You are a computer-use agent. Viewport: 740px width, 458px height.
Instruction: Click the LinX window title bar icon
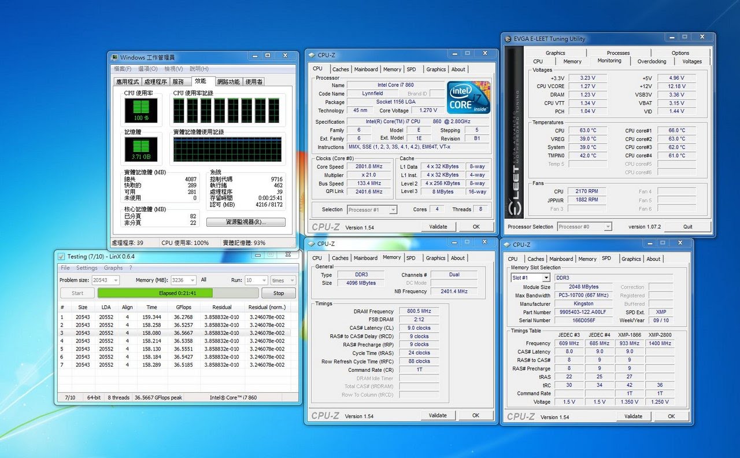[61, 256]
